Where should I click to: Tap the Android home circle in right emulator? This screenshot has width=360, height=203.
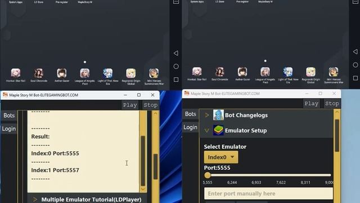(355, 65)
